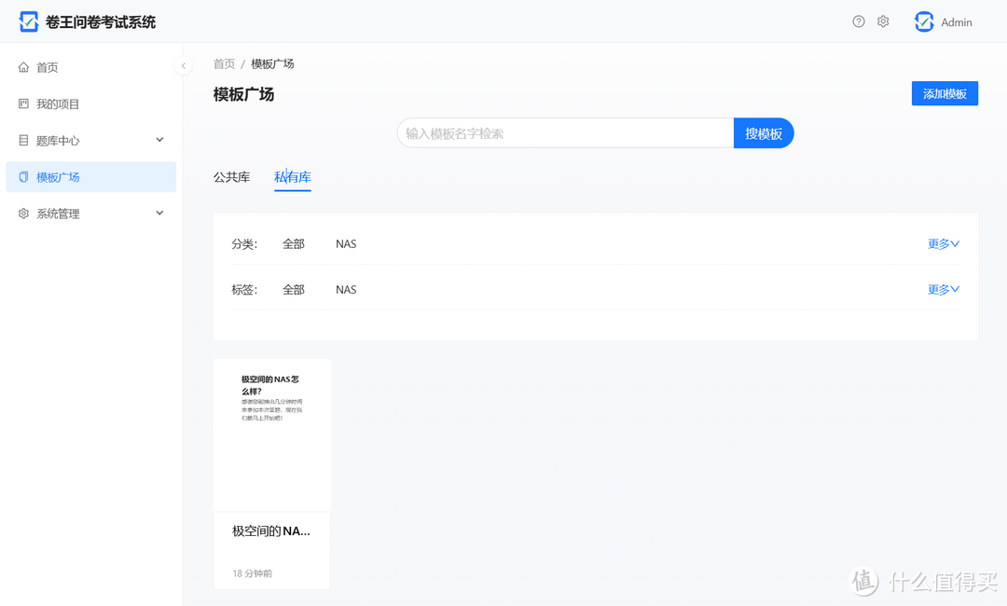Open the 系统管理 system management icon
This screenshot has width=1007, height=606.
22,213
